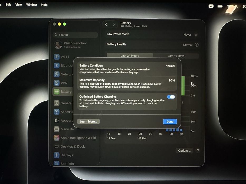Open the battery status menu bar icon

coord(220,6)
